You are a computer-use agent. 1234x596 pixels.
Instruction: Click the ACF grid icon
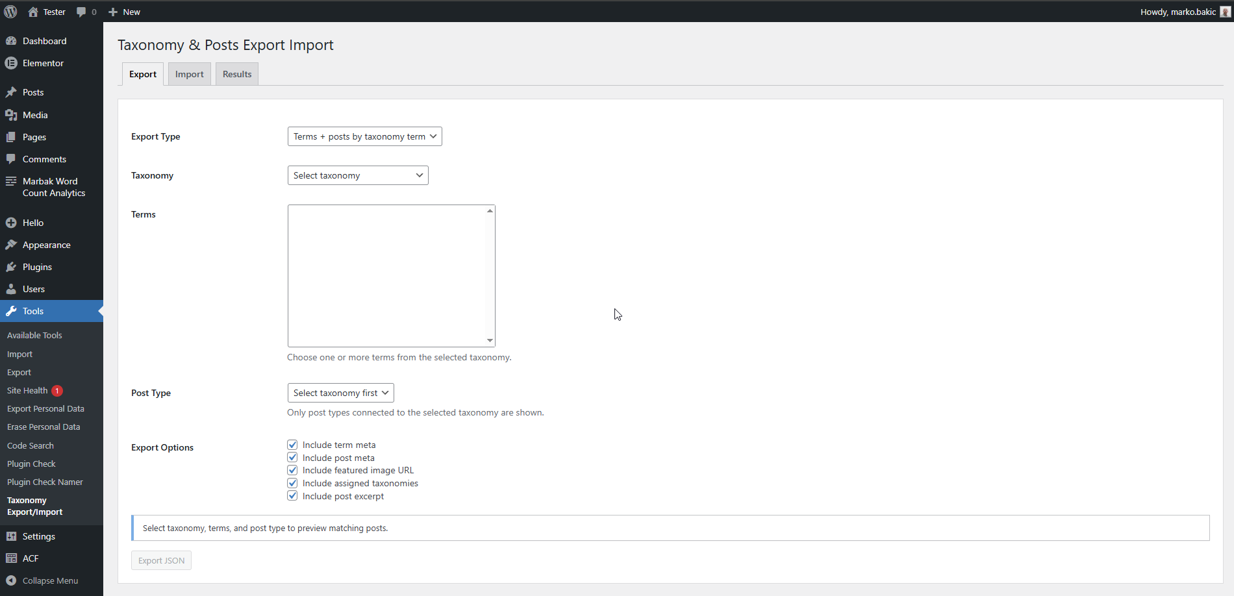pos(11,558)
